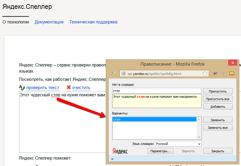The height and width of the screenshot is (166, 241).
Task: Click the Пропустить все button
Action: coord(218,99)
